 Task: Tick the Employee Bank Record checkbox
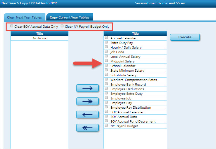(x=107, y=84)
